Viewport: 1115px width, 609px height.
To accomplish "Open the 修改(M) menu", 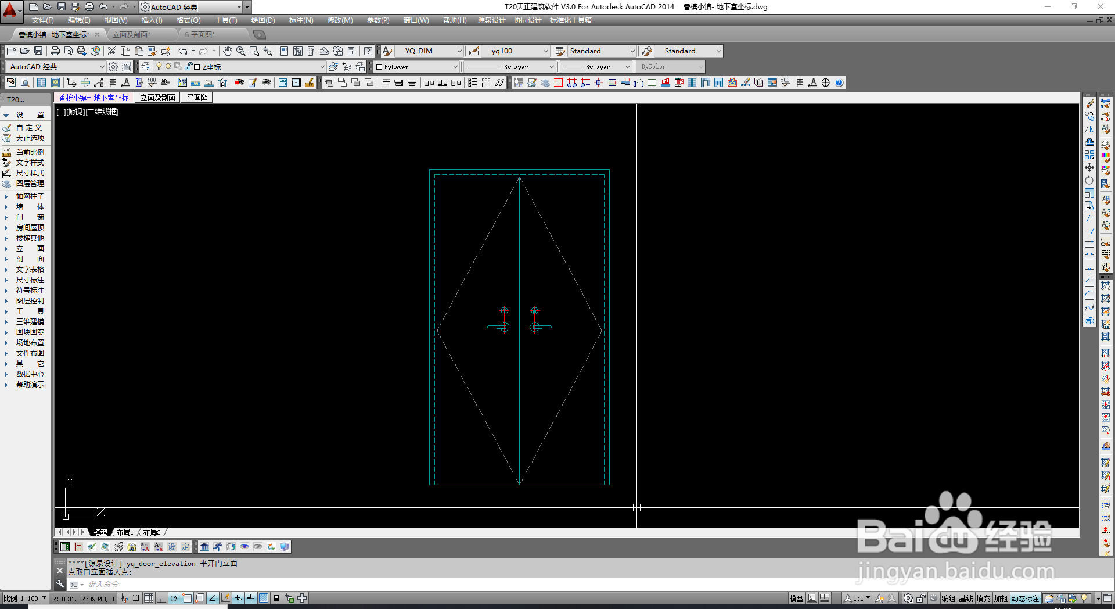I will [340, 20].
